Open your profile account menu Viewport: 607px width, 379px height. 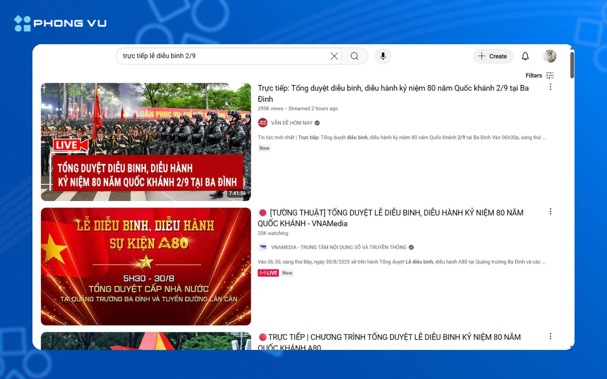(549, 56)
